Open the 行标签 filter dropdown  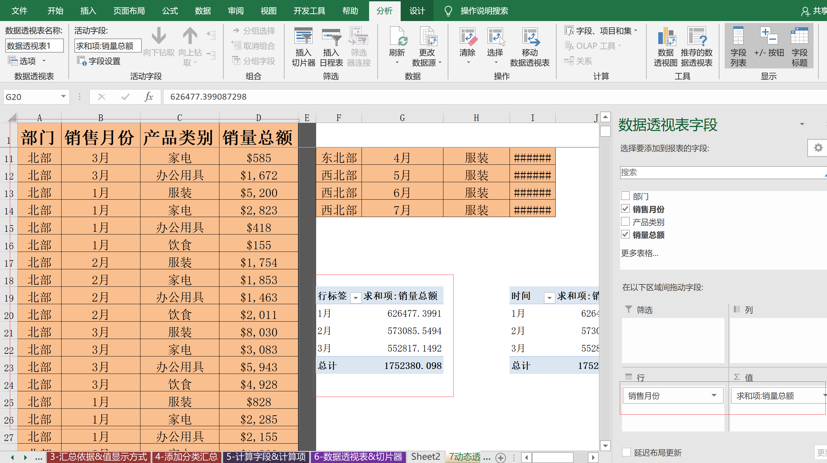coord(356,298)
